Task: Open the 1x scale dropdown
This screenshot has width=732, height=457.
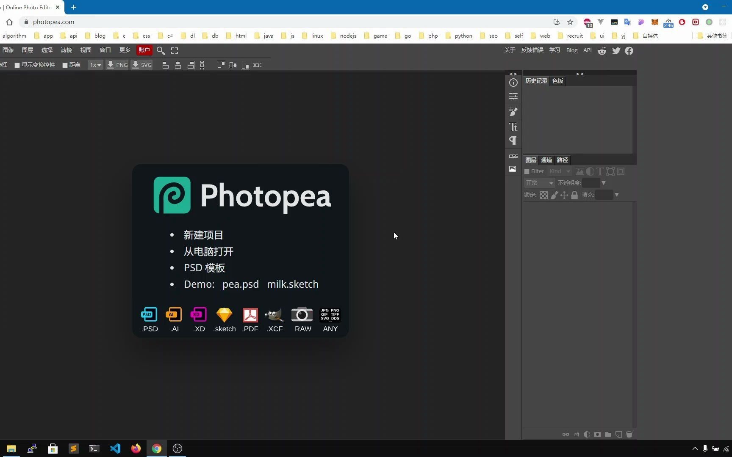Action: click(x=95, y=65)
